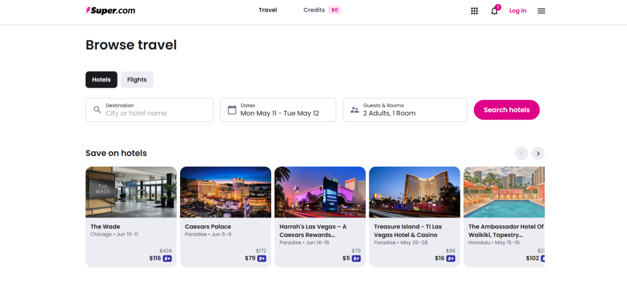Viewport: 627px width, 297px height.
Task: Click Ambassador Hotel Of Waikiki title
Action: pyautogui.click(x=506, y=231)
